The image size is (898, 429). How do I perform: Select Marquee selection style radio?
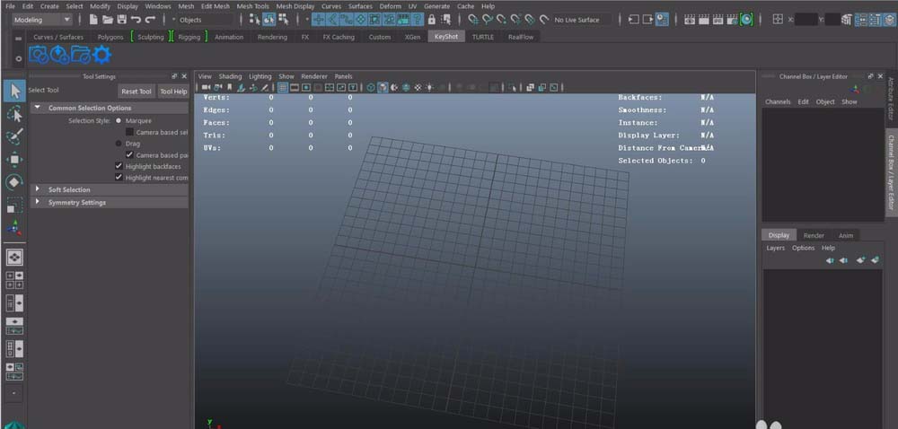(119, 121)
